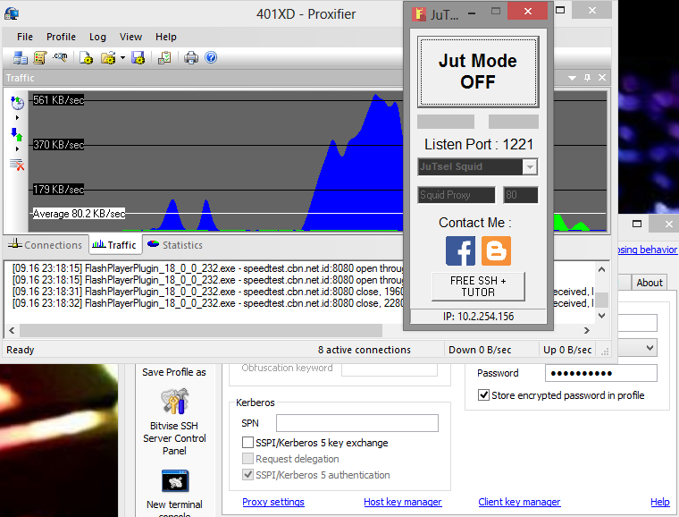Click the Squid Proxy input field
The height and width of the screenshot is (517, 679).
tap(456, 195)
